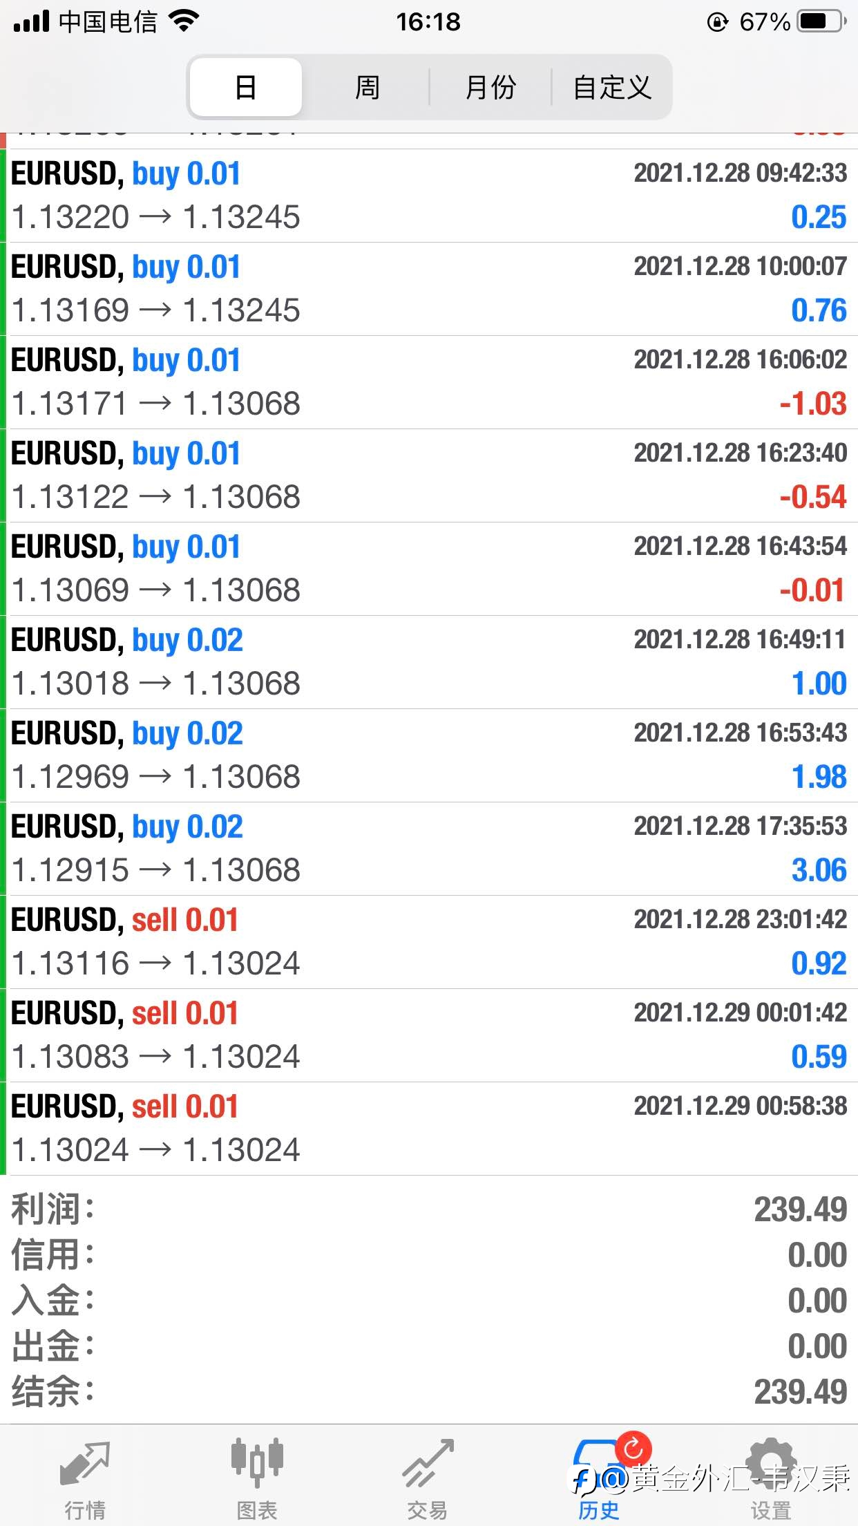Image resolution: width=858 pixels, height=1526 pixels.
Task: Tap the battery icon in status bar
Action: 821,22
